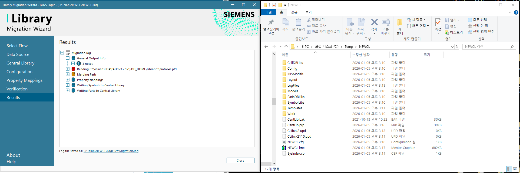Click the Rename (이름 바꾸기) icon
The image size is (520, 173).
click(x=386, y=23)
